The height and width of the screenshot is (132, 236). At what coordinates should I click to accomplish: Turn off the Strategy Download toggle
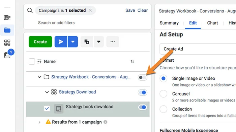(142, 92)
